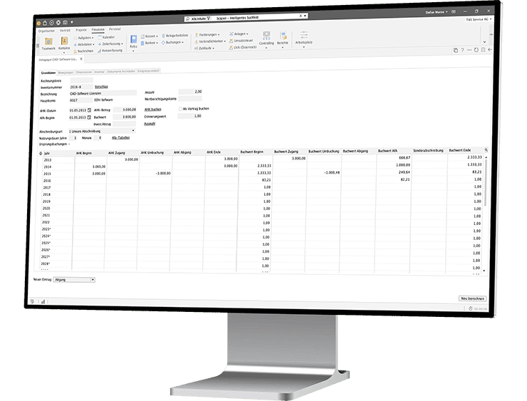
Task: Open the Stefan Maron user menu
Action: point(437,12)
